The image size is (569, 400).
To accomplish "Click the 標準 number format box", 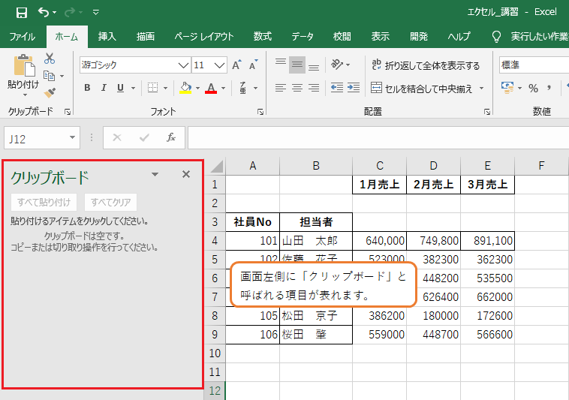I will (534, 65).
